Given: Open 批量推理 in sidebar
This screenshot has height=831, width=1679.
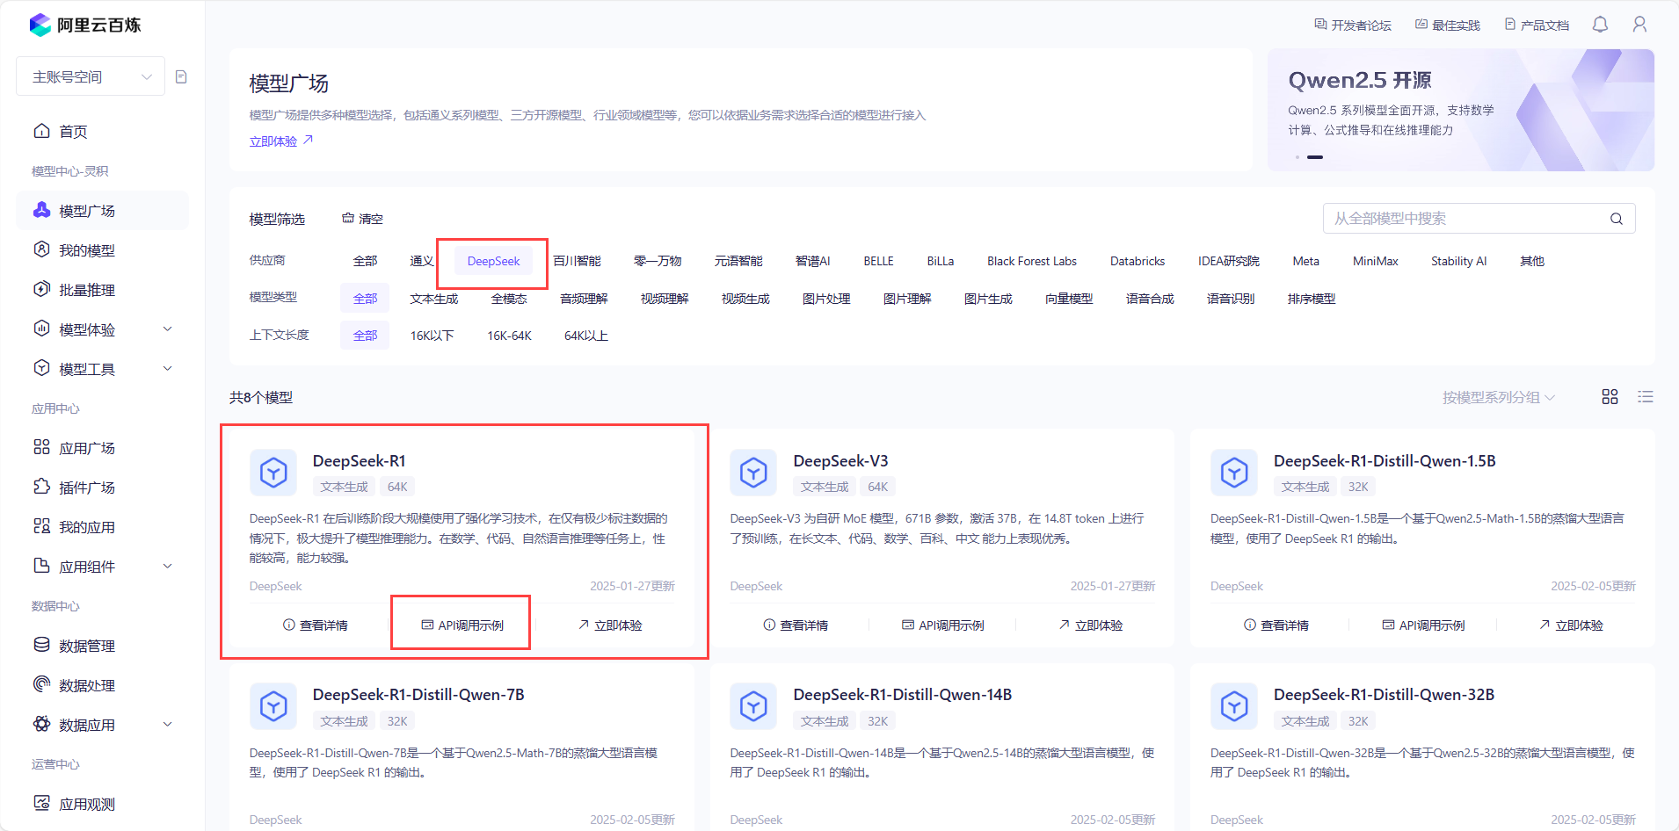Looking at the screenshot, I should [x=102, y=290].
